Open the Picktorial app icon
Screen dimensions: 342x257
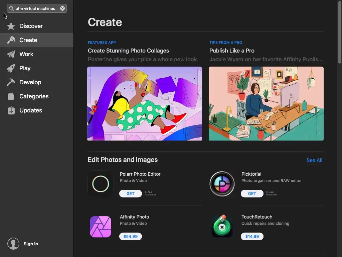click(x=222, y=184)
